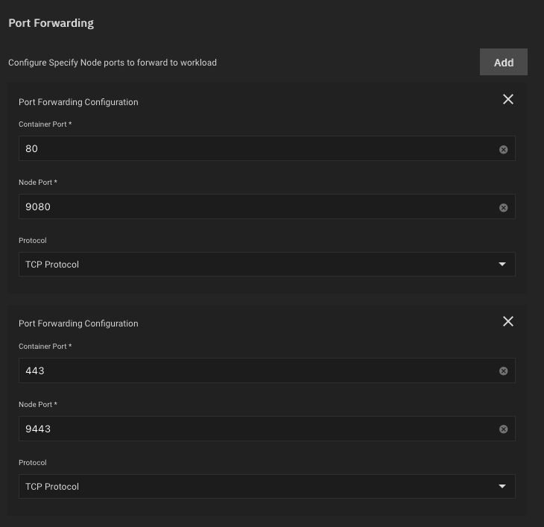Viewport: 544px width, 527px height.
Task: Click the 'Container Port *' label above 80
Action: pos(45,124)
